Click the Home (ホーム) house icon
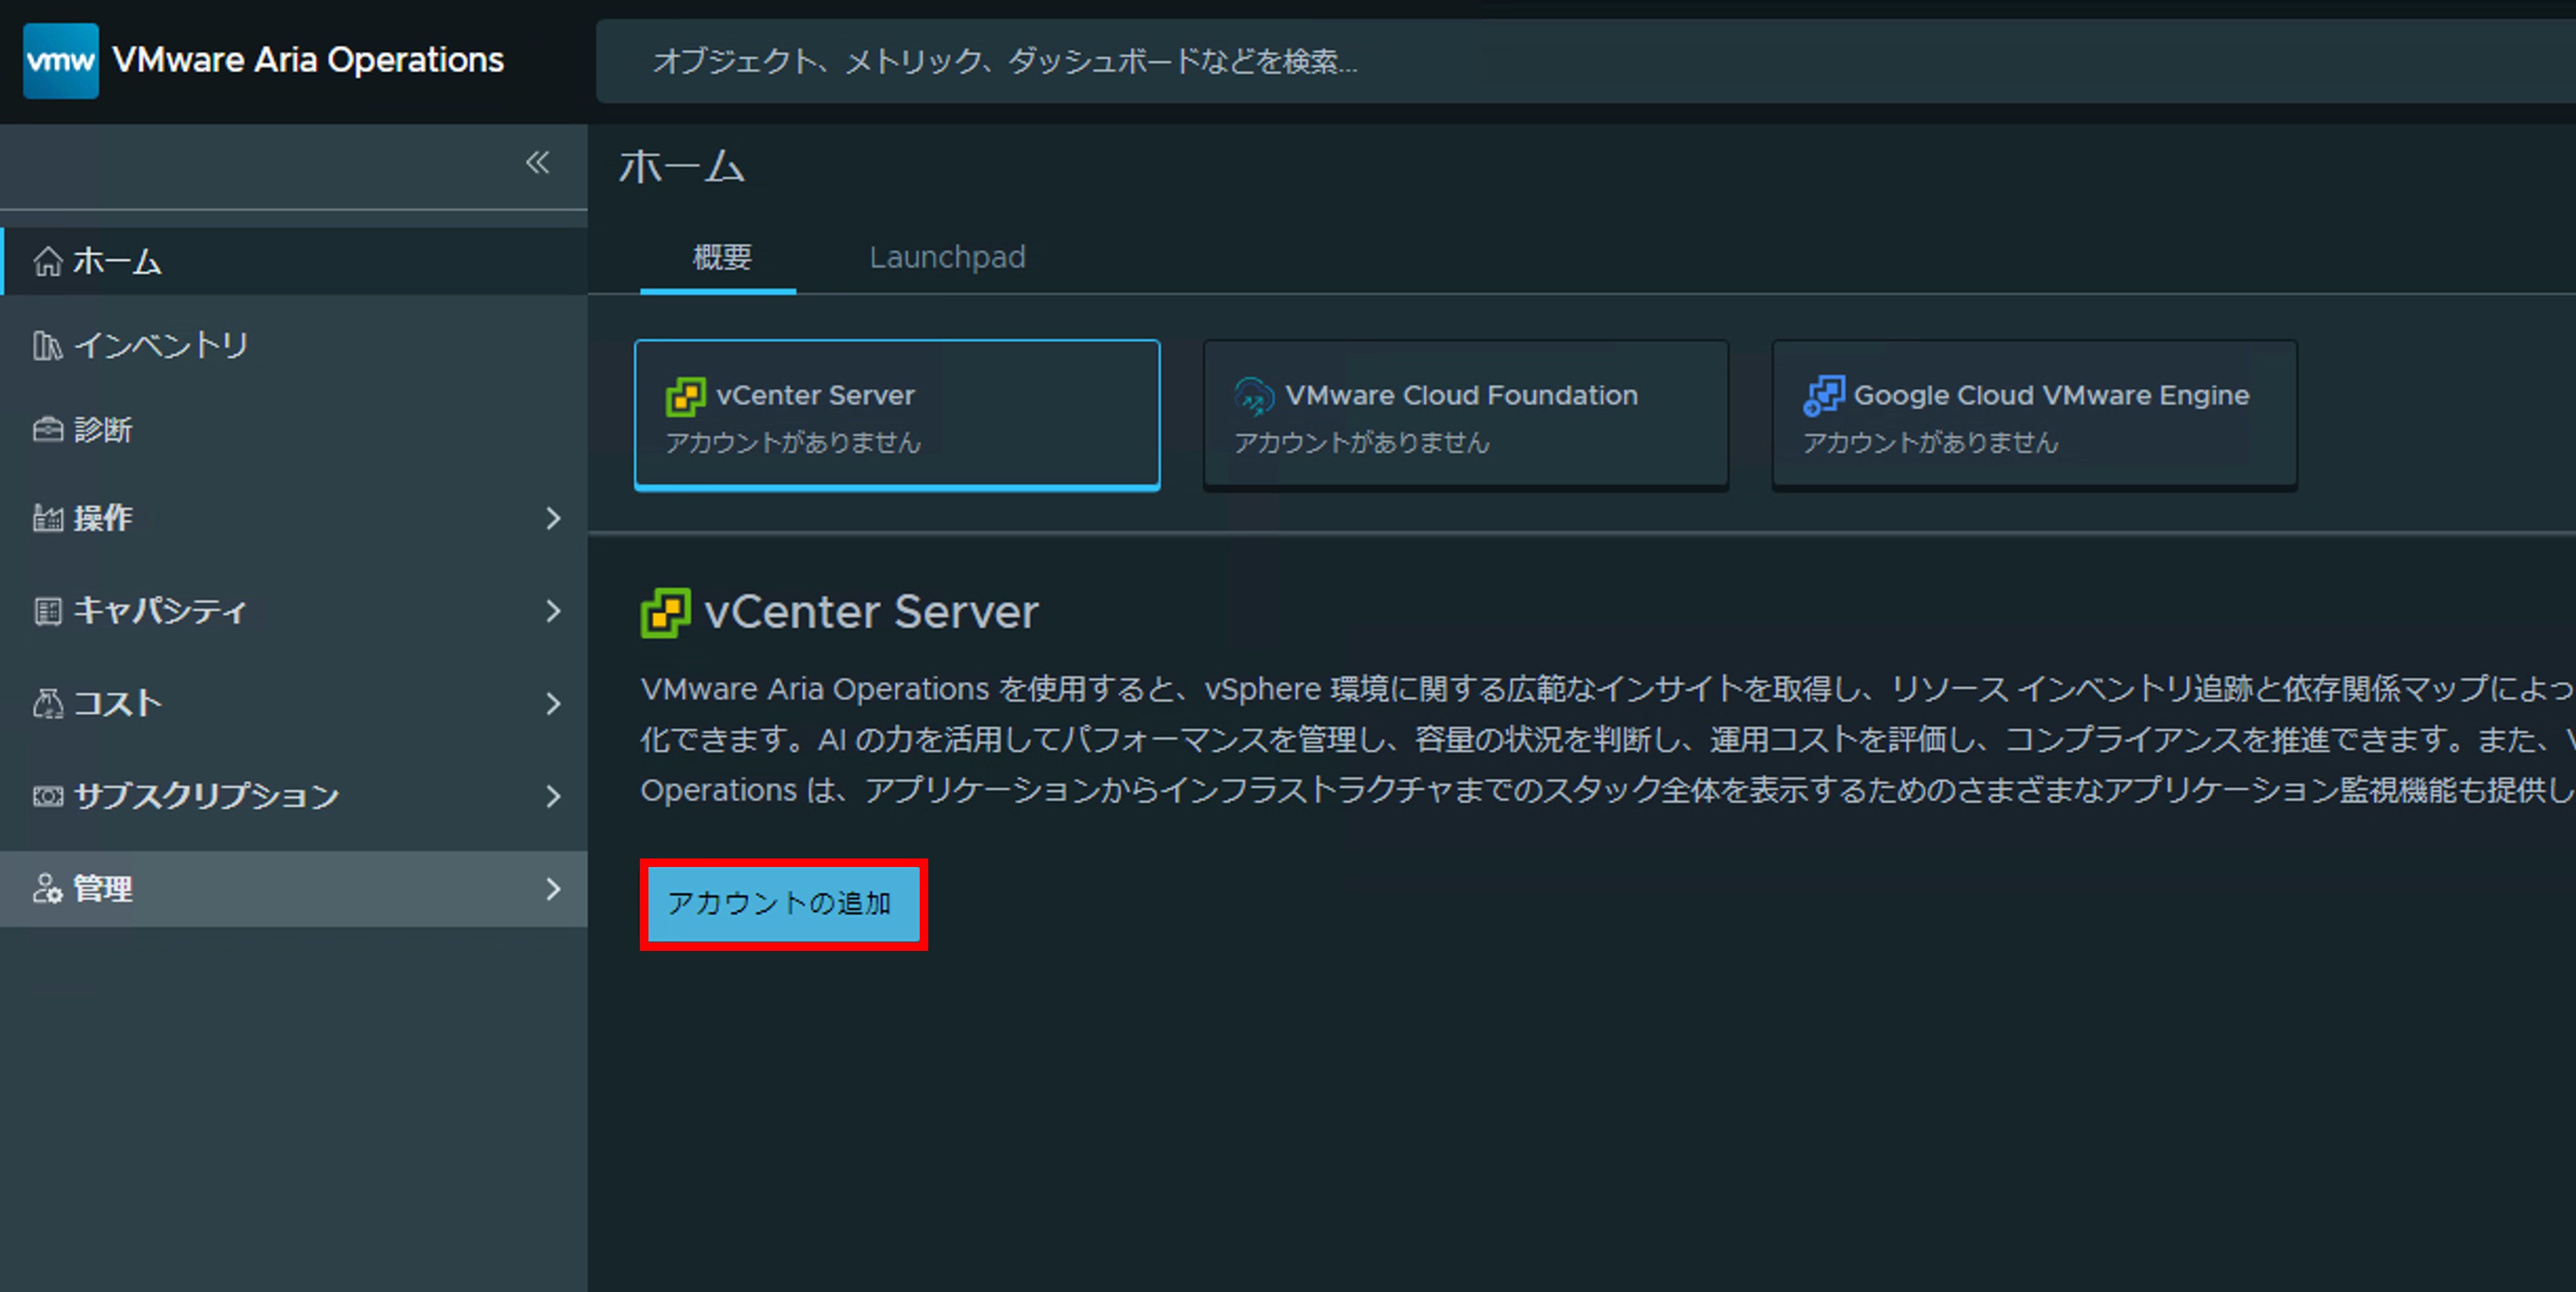 pos(47,262)
